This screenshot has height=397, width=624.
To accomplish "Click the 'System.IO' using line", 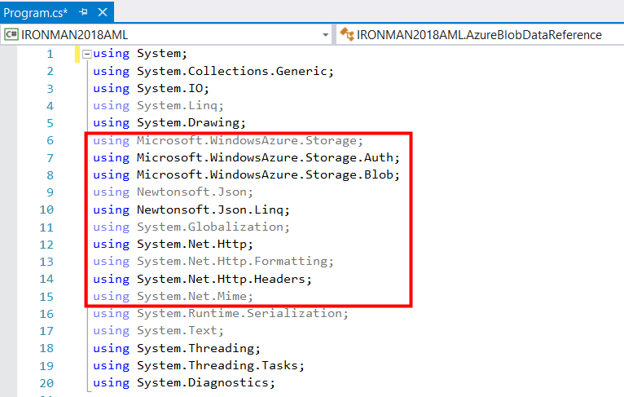I will [151, 88].
